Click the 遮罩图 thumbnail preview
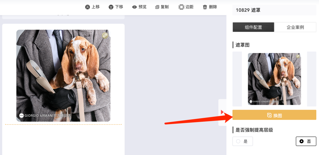Screen dimensions: 319x155 pos(274,79)
